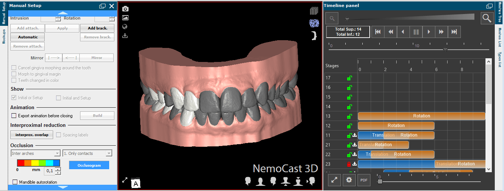504x191 pixels.
Task: Click the large magnifier zoom-in icon
Action: point(487,18)
